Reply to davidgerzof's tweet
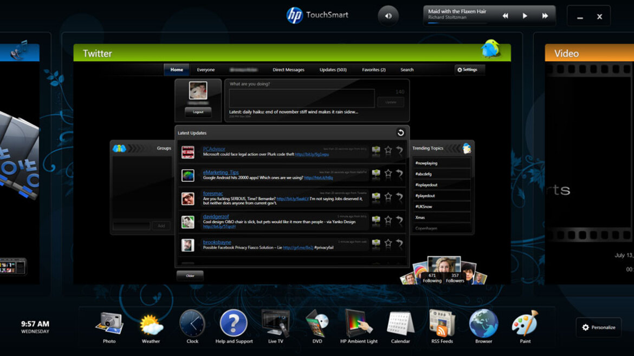Viewport: 634px width, 356px height. coord(376,220)
